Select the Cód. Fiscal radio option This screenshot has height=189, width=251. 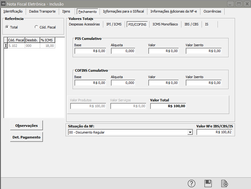36,27
